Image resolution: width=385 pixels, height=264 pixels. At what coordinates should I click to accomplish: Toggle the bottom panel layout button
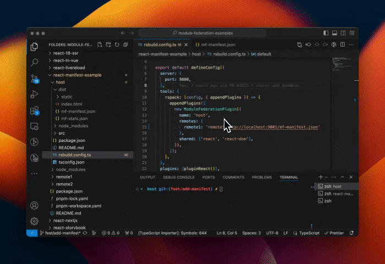pos(333,33)
